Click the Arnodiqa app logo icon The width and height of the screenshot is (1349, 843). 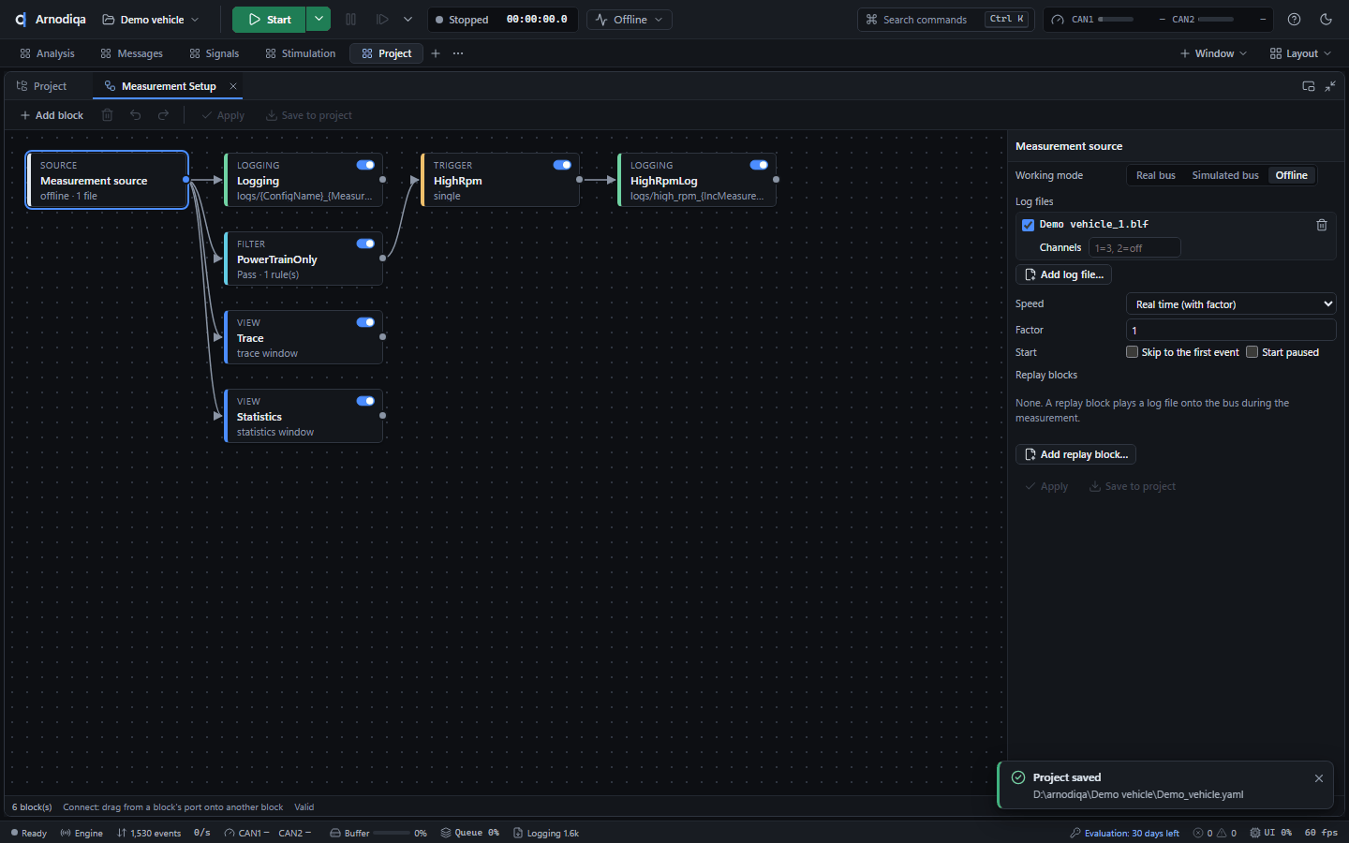[x=21, y=20]
